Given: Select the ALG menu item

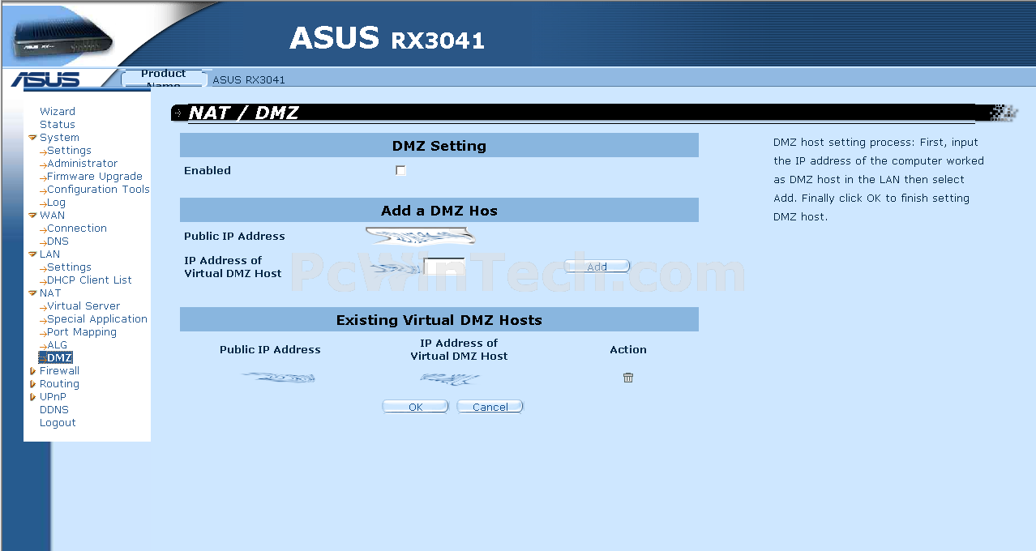Looking at the screenshot, I should (58, 345).
